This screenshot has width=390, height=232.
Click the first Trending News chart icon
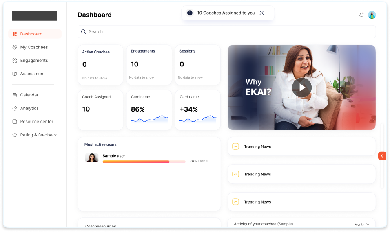[x=235, y=147]
